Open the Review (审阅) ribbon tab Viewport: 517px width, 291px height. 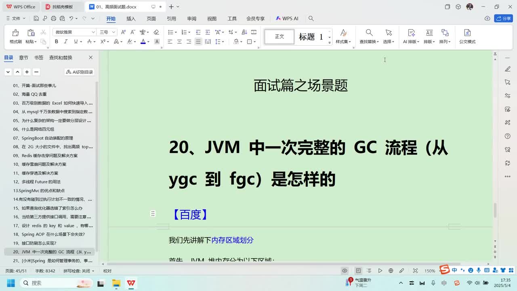coord(191,19)
